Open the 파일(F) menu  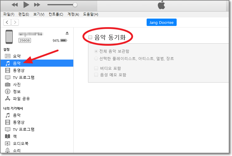point(9,14)
